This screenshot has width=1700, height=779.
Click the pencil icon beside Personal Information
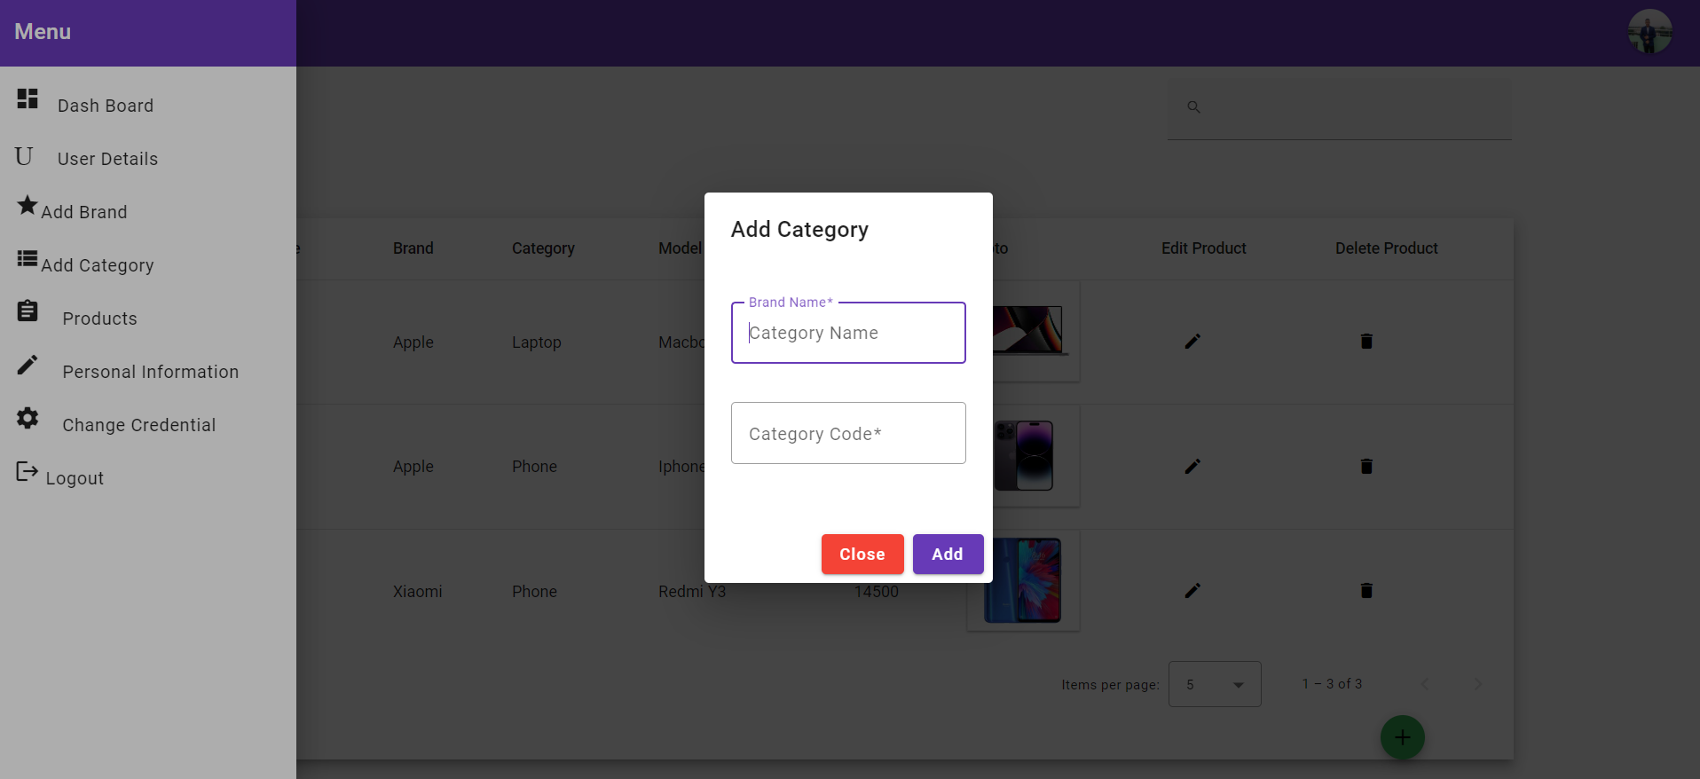(x=27, y=365)
